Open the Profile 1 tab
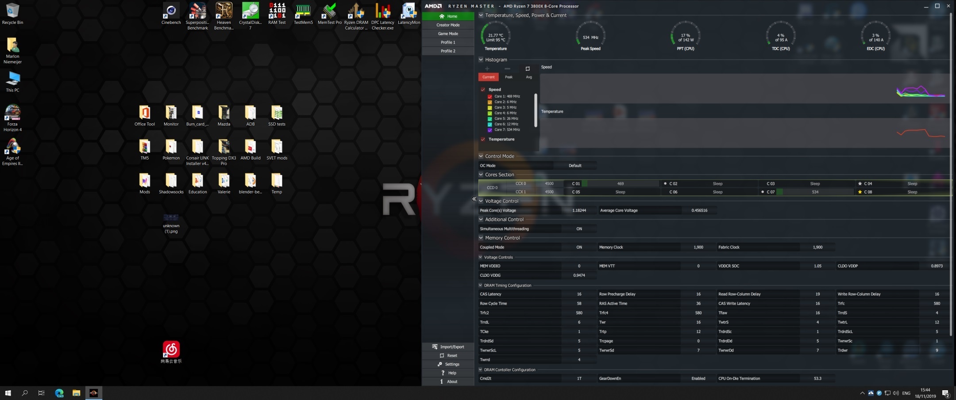Image resolution: width=956 pixels, height=400 pixels. click(448, 42)
